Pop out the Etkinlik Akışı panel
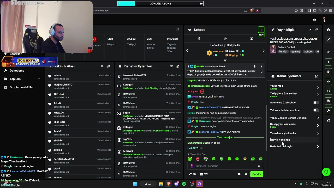Viewport: 334px width, 188px height. click(108, 66)
